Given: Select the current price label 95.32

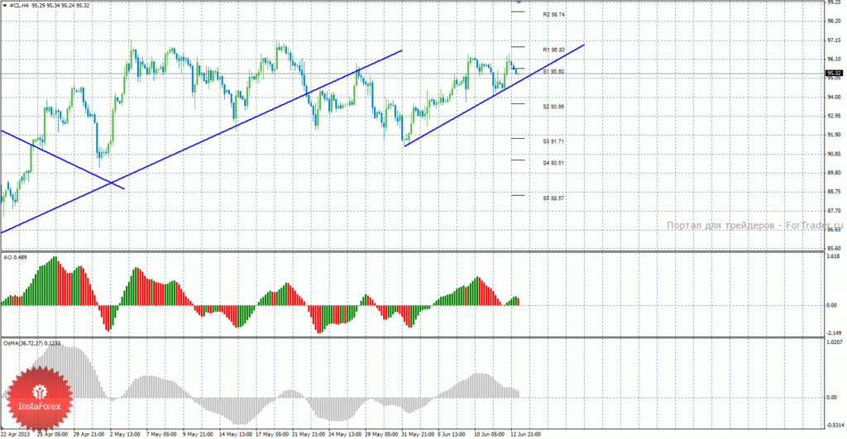Looking at the screenshot, I should [x=834, y=73].
